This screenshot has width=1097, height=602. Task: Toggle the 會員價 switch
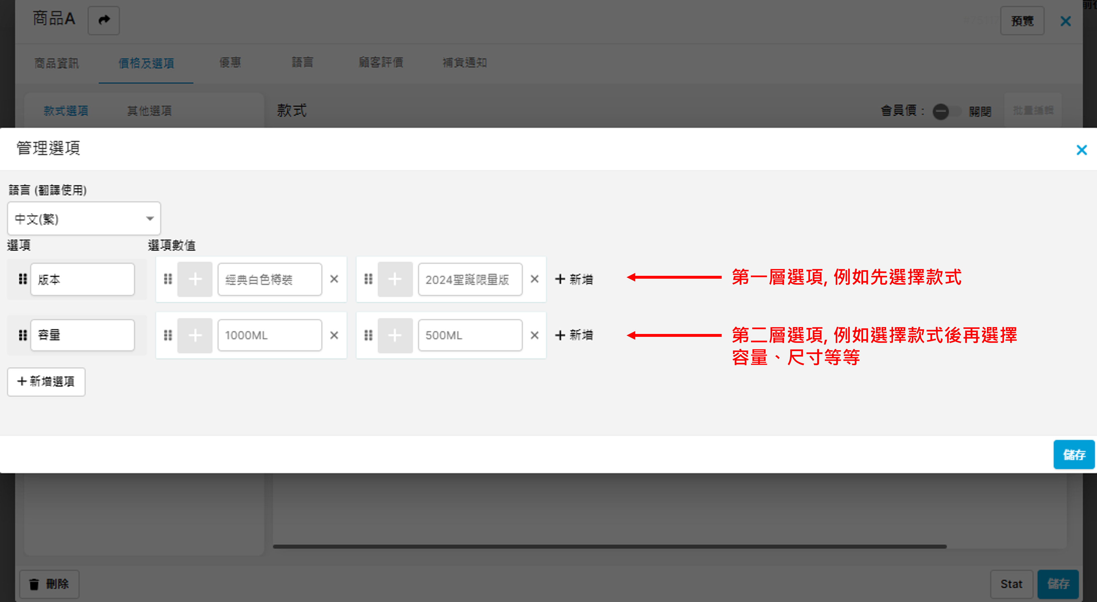click(946, 111)
